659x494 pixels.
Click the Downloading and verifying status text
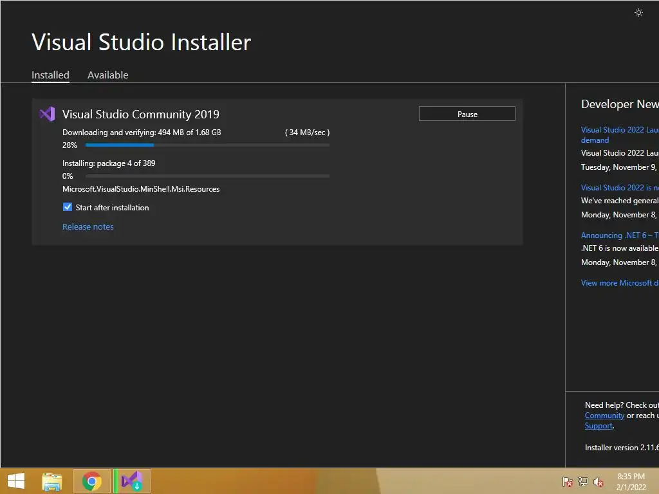point(142,133)
